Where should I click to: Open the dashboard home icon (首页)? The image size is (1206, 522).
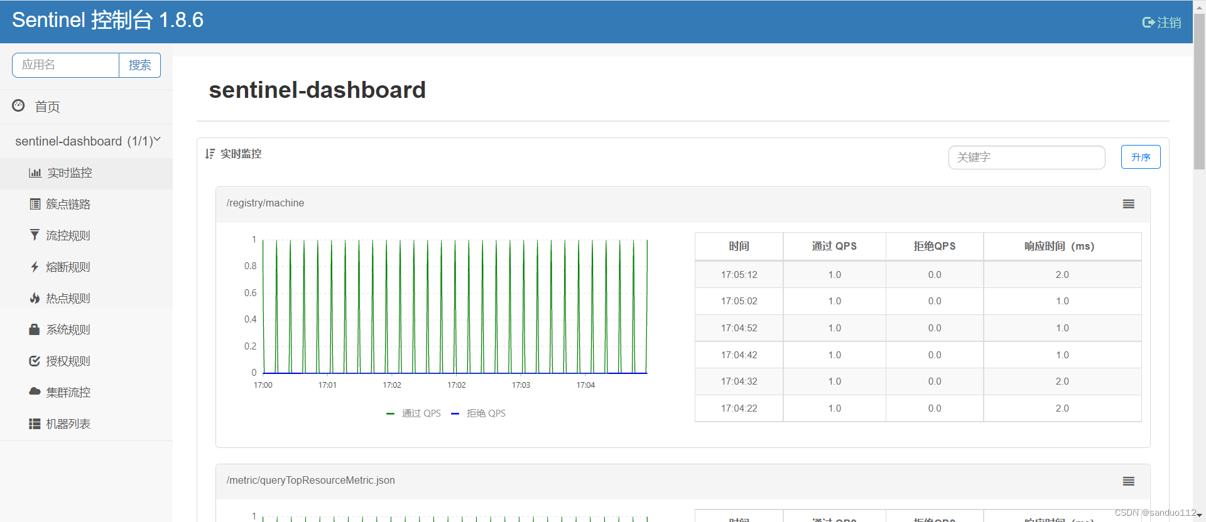click(19, 105)
